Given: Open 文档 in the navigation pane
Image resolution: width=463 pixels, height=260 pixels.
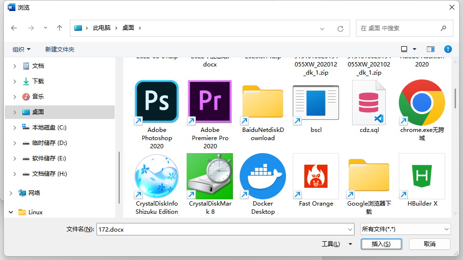Looking at the screenshot, I should click(38, 66).
